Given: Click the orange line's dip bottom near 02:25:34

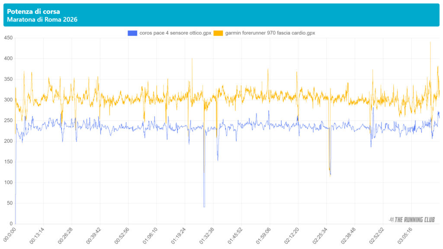Looking at the screenshot, I should 330,175.
